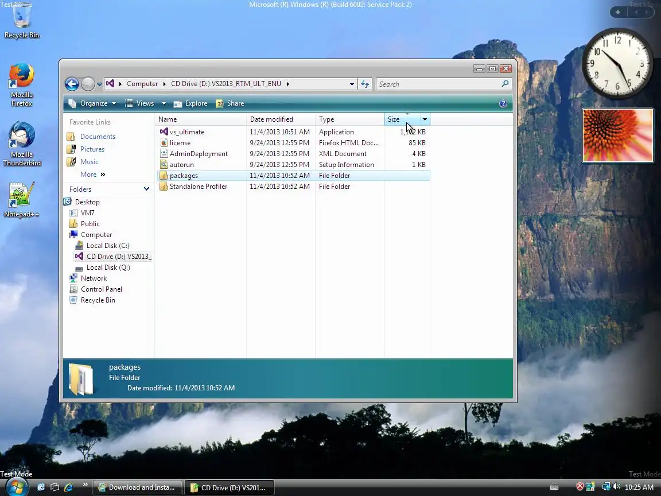The image size is (661, 496).
Task: Select Local Disk (C:) in tree
Action: [x=107, y=246]
